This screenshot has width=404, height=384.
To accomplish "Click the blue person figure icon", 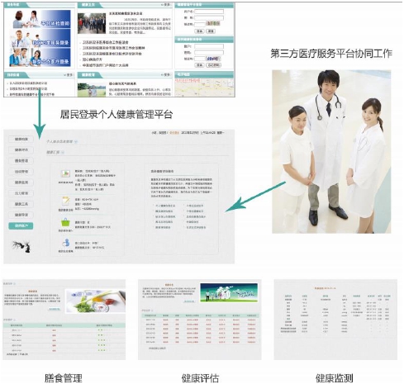I will point(65,243).
